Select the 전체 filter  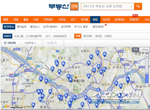pyautogui.click(x=78, y=36)
